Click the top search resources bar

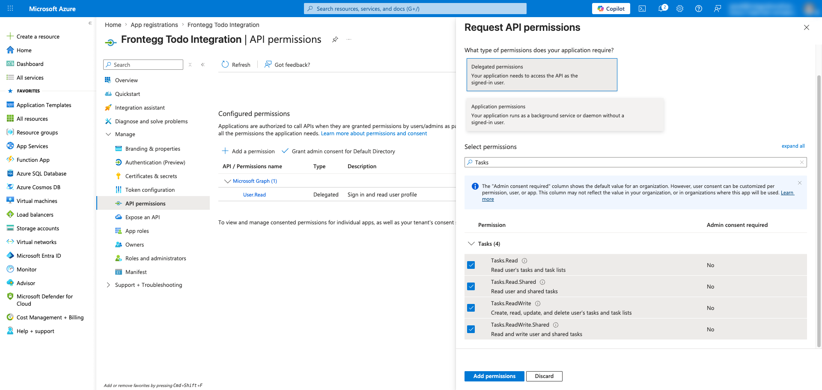415,9
